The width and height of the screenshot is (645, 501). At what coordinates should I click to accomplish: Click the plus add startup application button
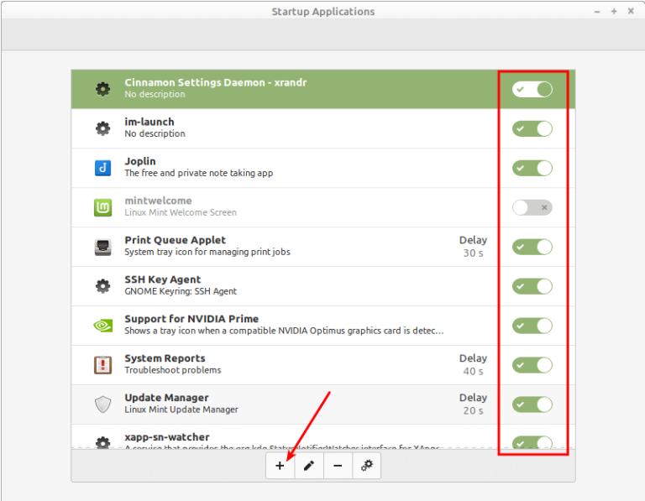point(281,466)
